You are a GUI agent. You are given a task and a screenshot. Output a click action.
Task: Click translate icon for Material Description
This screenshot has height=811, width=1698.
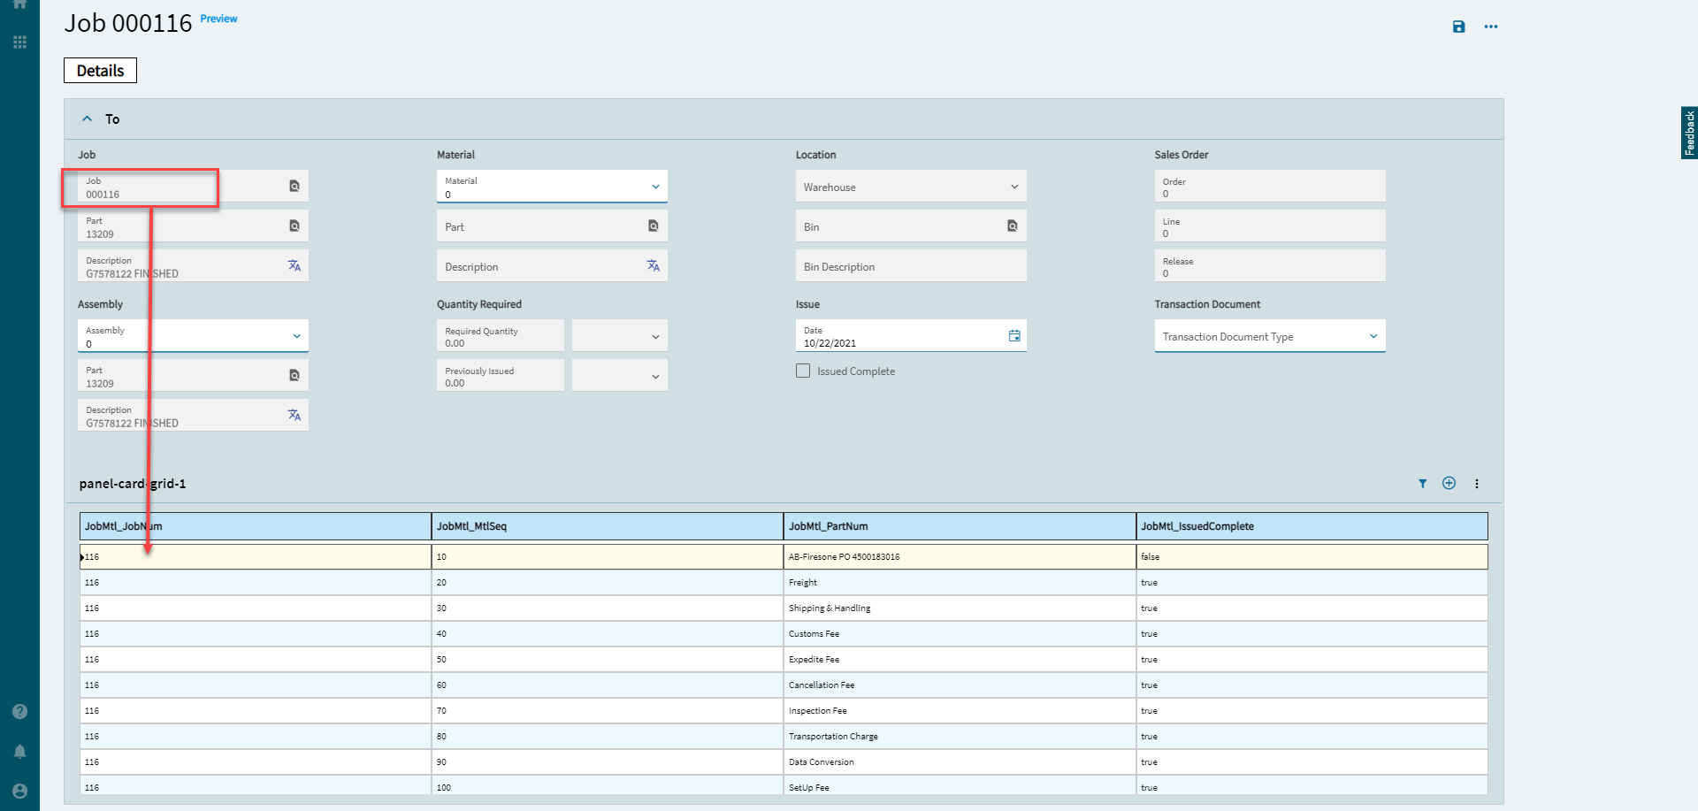coord(653,266)
